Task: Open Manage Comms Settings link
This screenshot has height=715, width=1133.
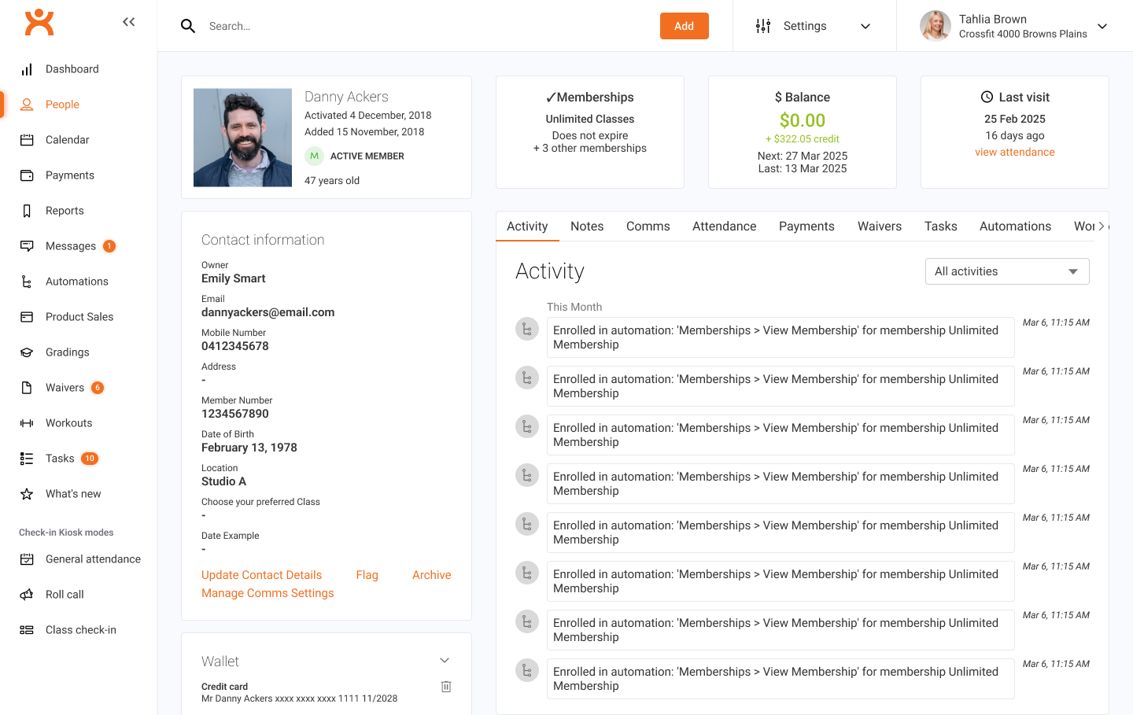Action: 268,593
